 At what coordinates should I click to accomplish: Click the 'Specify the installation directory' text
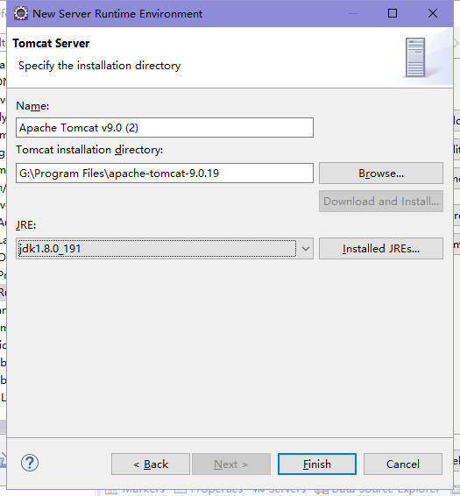(99, 66)
